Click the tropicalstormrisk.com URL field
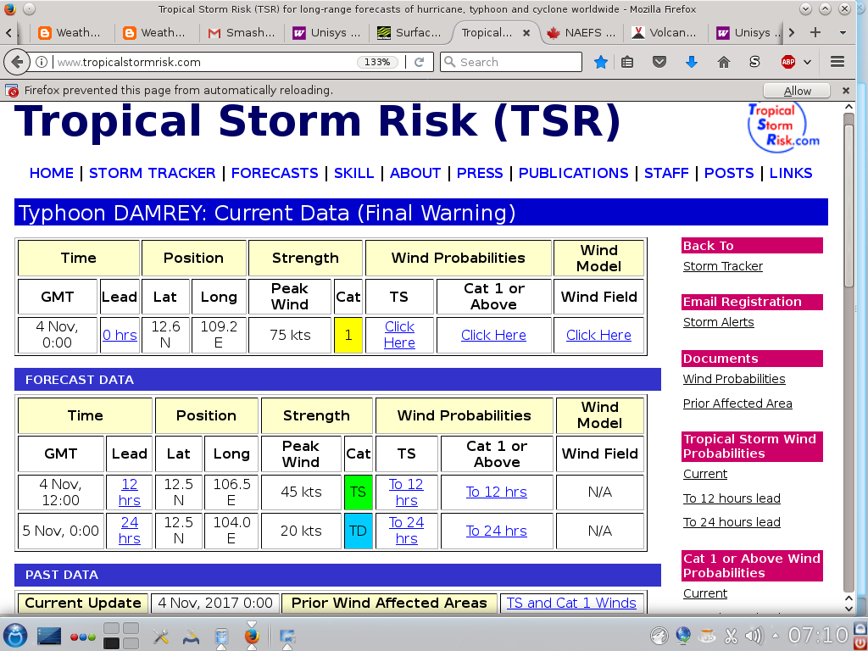Image resolution: width=868 pixels, height=651 pixels. (x=205, y=62)
